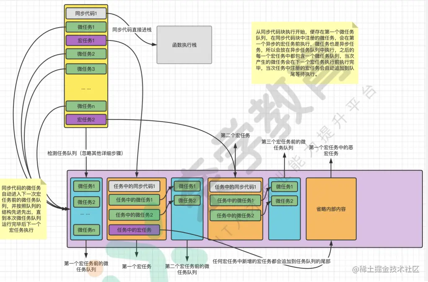Select 微任务1 inside the yellow code stack
428x282 pixels.
[86, 27]
